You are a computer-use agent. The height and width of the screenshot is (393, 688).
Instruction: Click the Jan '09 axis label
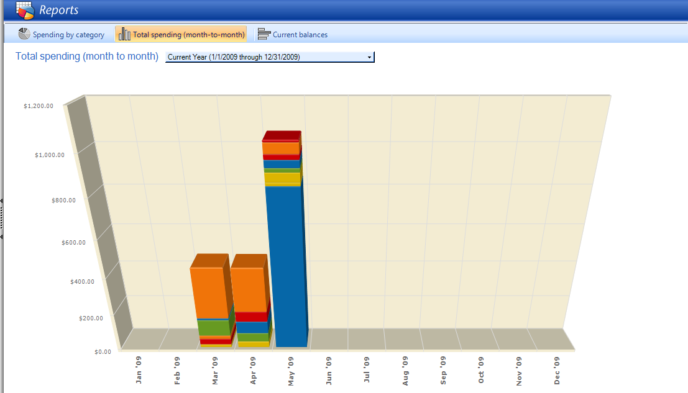point(139,370)
